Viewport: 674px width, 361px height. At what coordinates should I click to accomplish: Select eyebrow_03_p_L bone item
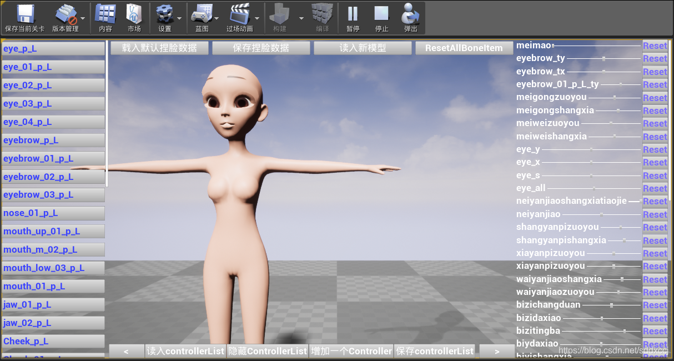point(53,195)
